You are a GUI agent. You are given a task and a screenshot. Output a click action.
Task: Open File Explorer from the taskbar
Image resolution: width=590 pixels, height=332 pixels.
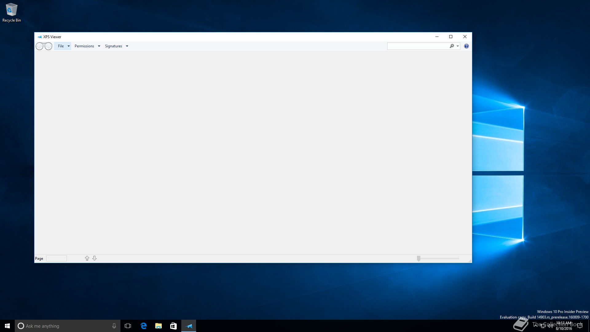159,326
